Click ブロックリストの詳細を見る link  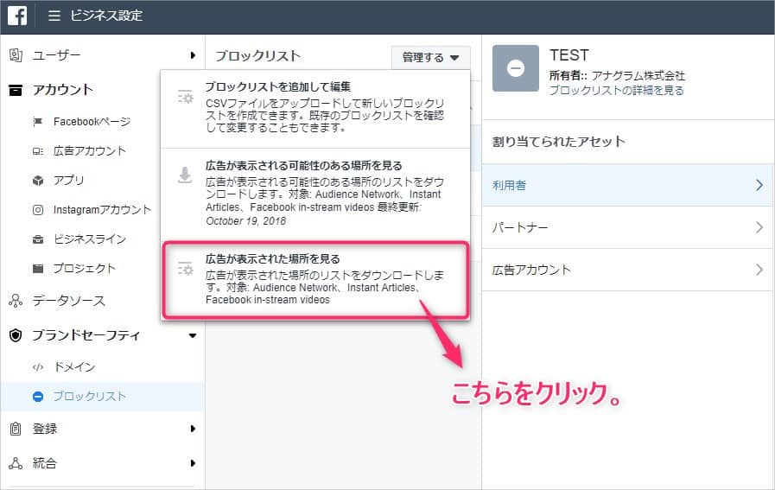point(616,90)
